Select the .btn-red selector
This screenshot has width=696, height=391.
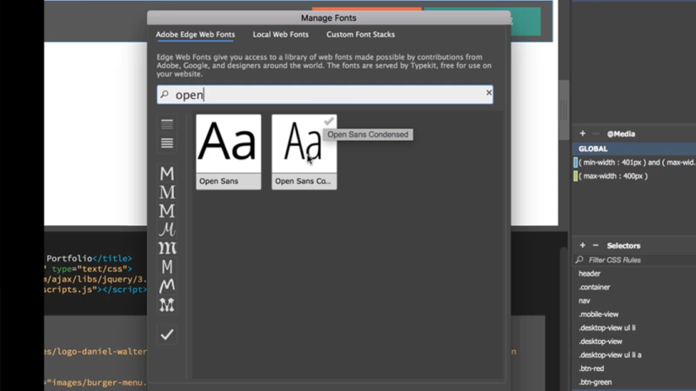point(591,368)
